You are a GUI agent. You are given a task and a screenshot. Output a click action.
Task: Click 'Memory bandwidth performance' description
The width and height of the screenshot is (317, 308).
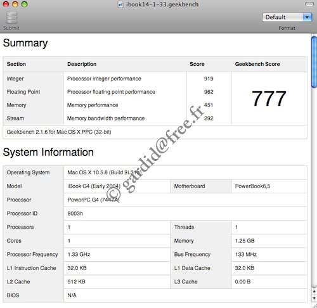(106, 119)
